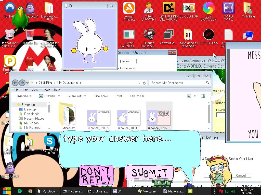Screen dimensions: 261x195
Task: Click the search magnifier in My Documents
Action: 207,83
